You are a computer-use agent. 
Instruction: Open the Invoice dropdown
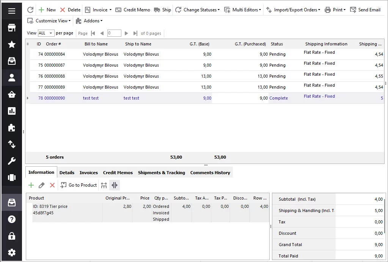(x=98, y=10)
